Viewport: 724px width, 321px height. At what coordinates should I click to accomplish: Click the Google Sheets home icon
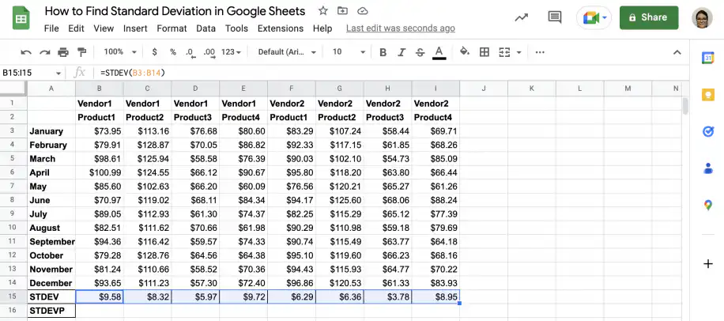coord(21,19)
